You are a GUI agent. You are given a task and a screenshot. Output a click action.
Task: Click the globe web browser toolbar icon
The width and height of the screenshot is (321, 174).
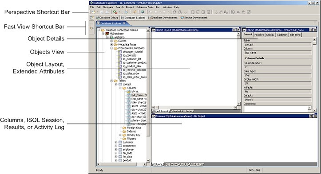(143, 12)
